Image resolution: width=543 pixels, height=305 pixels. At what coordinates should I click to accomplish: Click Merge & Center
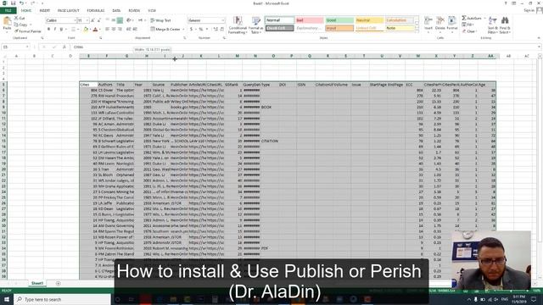(166, 29)
